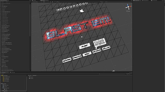Switch perspective via the Persp label
Screen dimensions: 165x92
pyautogui.click(x=128, y=11)
